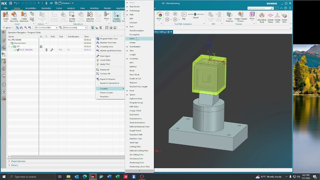Viewport: 320px width, 180px height.
Task: Open the No Selection Filter dropdown
Action: (x=46, y=28)
